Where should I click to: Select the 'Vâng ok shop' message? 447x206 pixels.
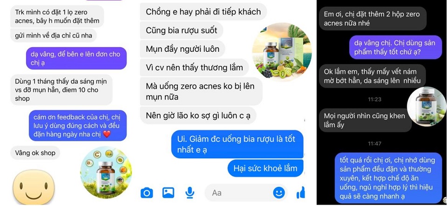point(35,153)
